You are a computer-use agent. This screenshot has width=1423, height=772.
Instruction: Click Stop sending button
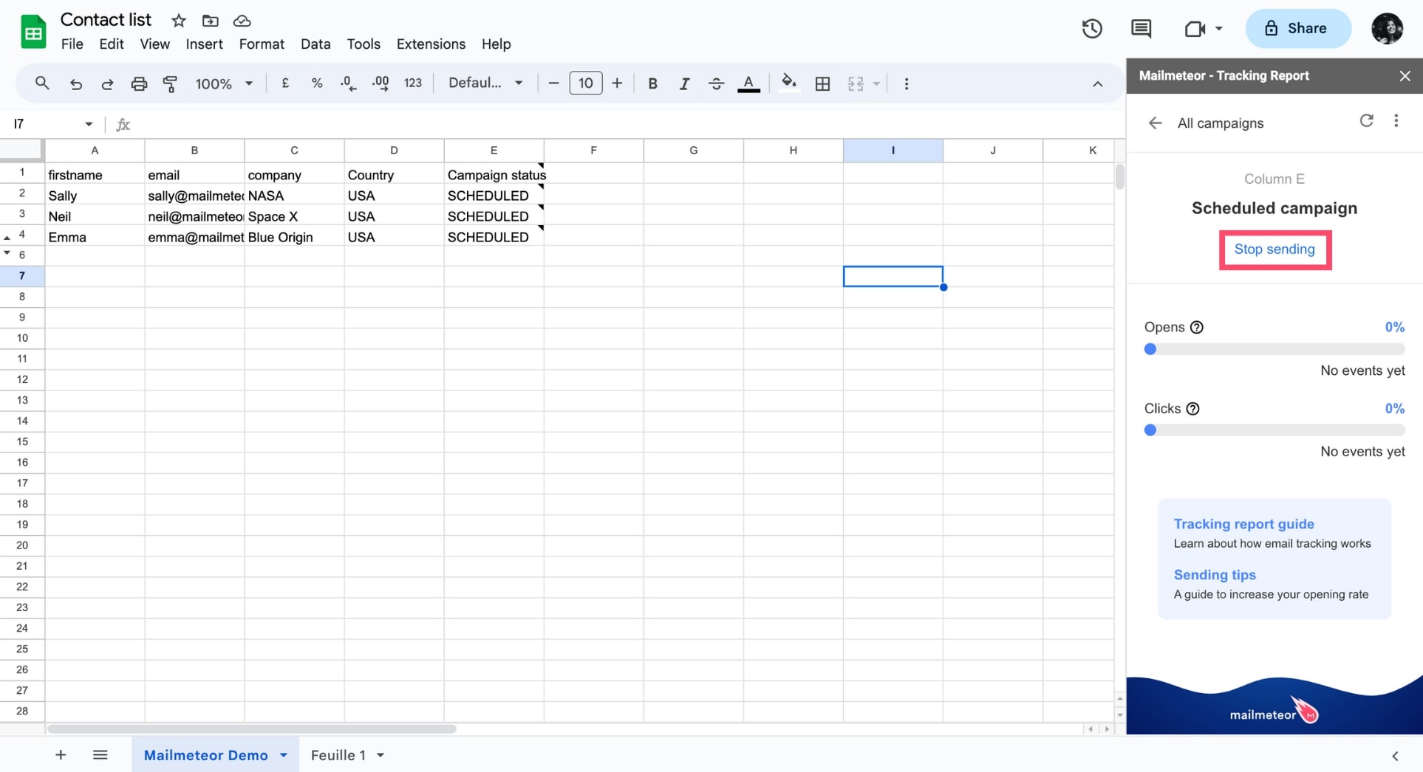pyautogui.click(x=1274, y=249)
